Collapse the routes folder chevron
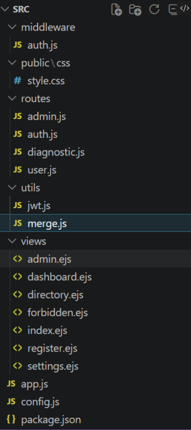Screen dimensions: 191x430 pyautogui.click(x=12, y=98)
